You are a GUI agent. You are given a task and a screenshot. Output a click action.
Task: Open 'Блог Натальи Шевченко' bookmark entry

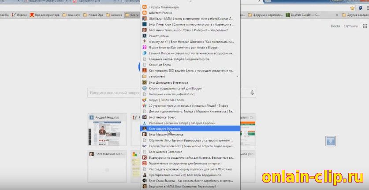point(190,42)
